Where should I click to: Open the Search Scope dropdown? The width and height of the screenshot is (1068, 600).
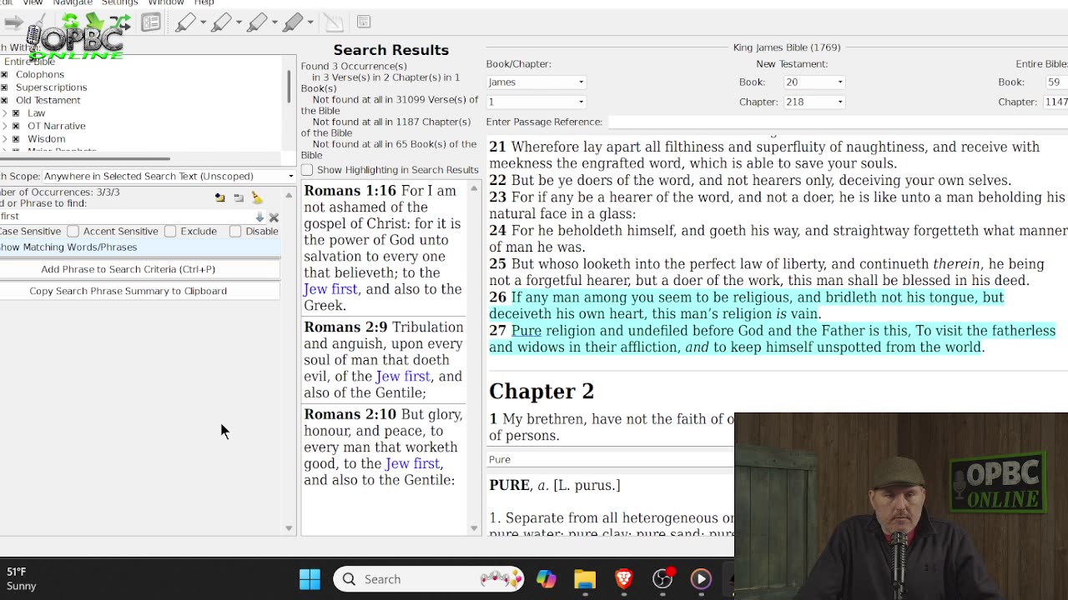coord(169,176)
